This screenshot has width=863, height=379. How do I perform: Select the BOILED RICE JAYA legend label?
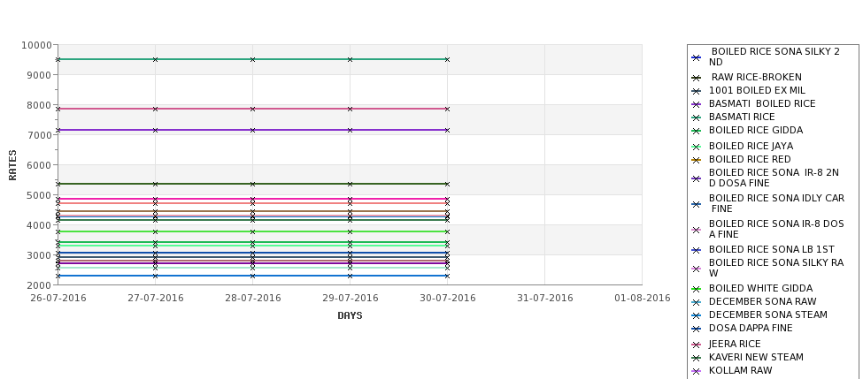pos(751,146)
